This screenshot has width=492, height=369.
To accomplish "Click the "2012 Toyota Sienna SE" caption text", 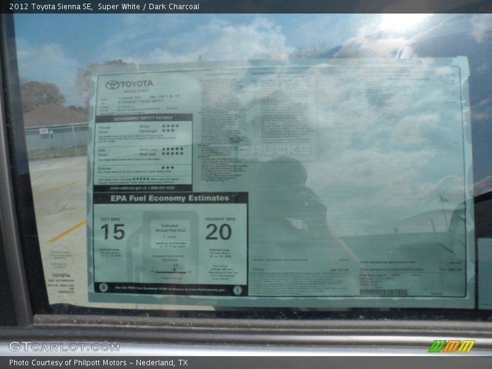I will click(50, 7).
